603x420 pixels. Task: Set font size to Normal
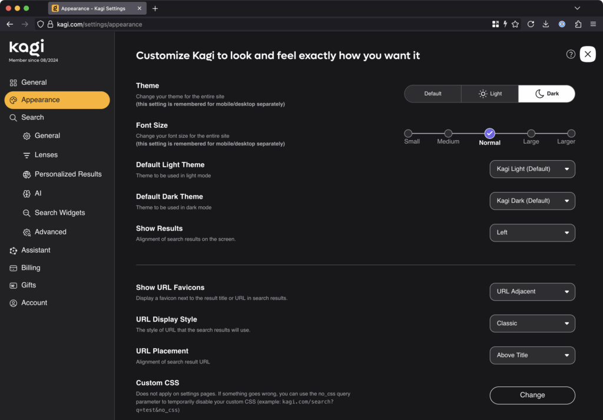(x=489, y=134)
